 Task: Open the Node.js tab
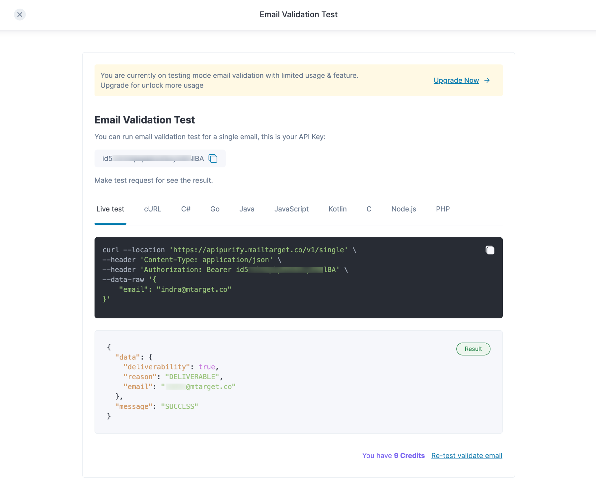pyautogui.click(x=404, y=209)
